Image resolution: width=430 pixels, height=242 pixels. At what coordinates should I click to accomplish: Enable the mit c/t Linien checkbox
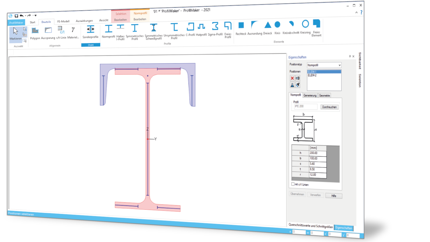293,184
